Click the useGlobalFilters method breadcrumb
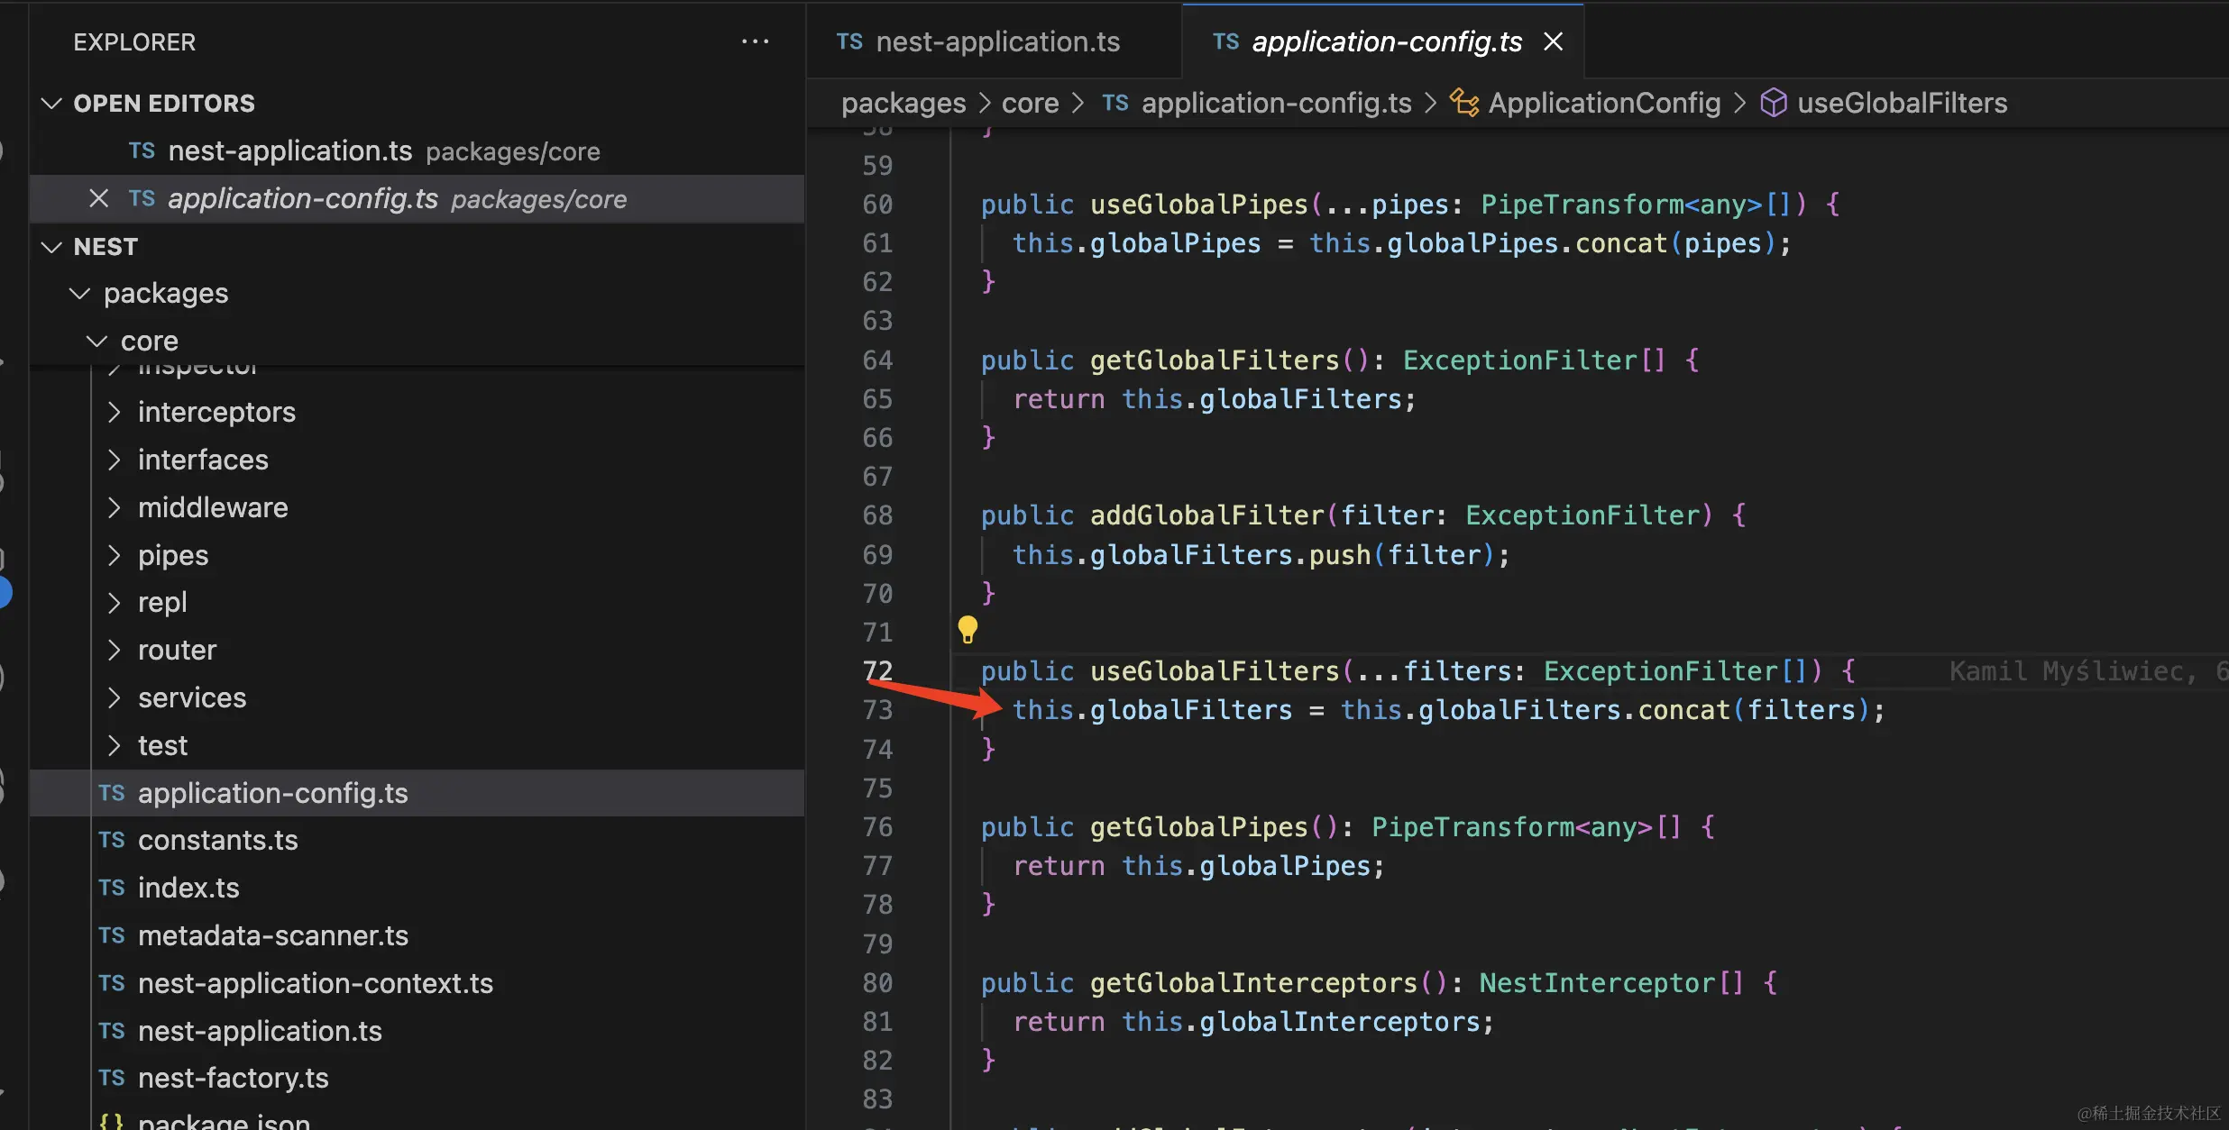 point(1902,104)
